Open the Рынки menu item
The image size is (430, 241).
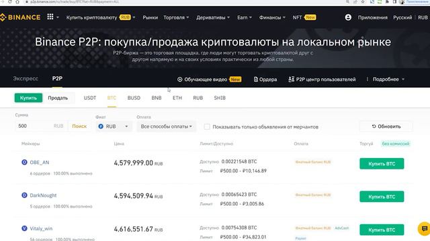[x=150, y=17]
